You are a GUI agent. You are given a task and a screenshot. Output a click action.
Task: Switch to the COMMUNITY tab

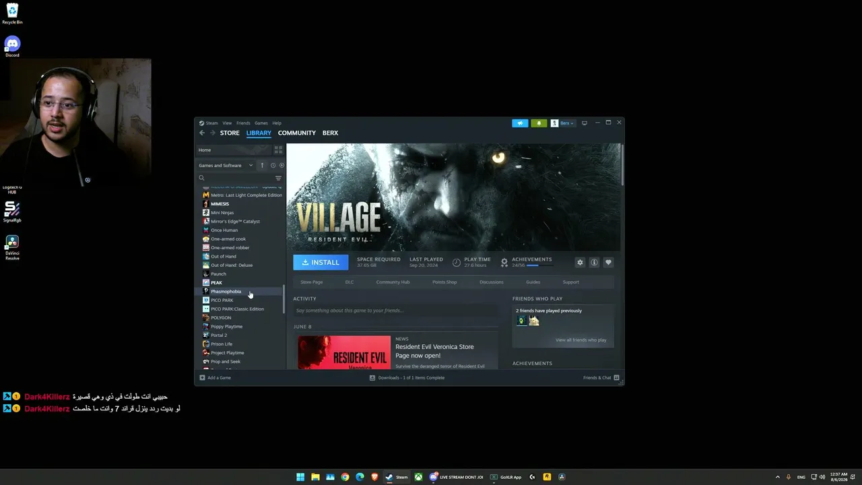click(x=297, y=133)
